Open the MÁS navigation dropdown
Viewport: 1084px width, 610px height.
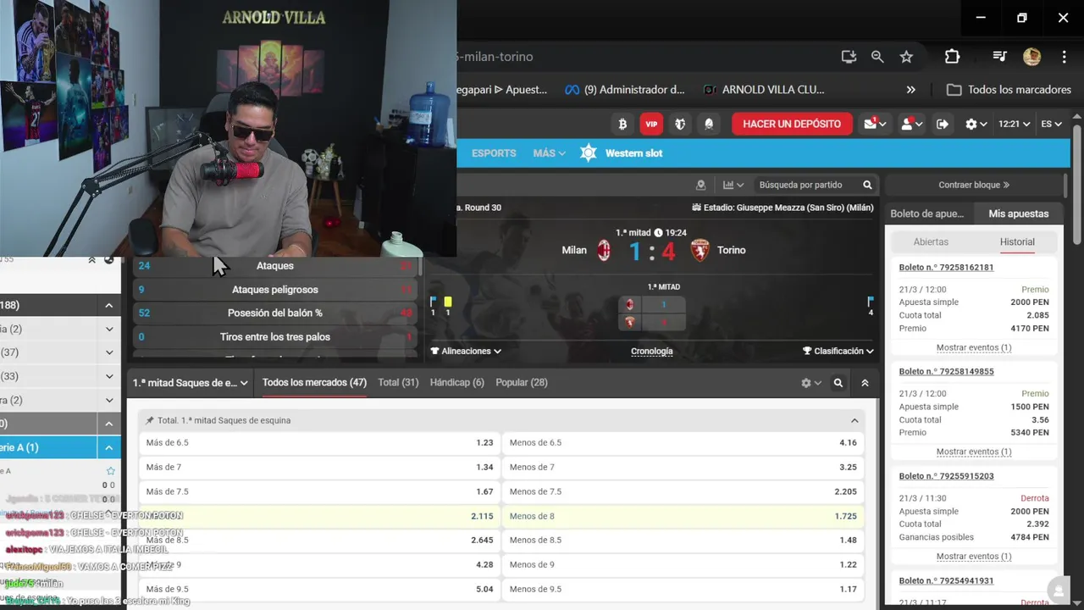tap(549, 153)
